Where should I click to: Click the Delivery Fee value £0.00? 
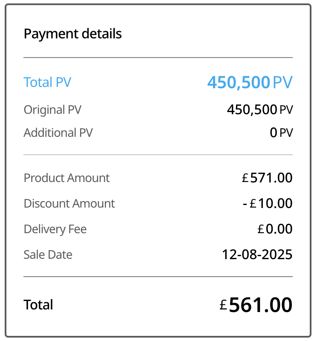click(x=275, y=229)
